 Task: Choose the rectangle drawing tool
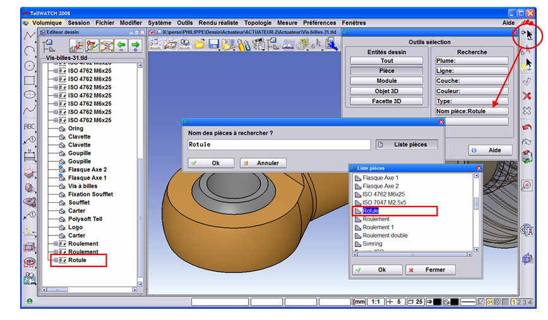click(29, 80)
